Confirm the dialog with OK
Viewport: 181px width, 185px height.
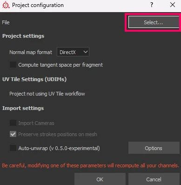(100, 179)
